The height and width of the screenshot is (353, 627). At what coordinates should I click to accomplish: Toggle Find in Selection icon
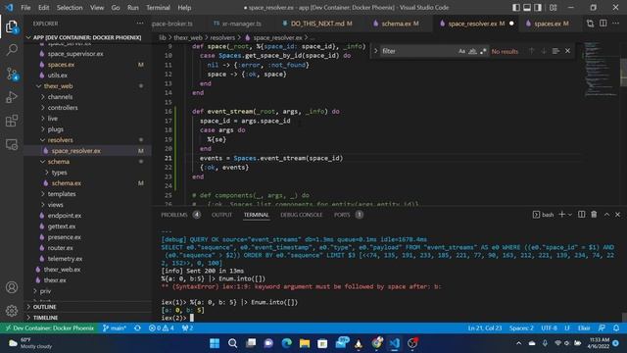[555, 51]
